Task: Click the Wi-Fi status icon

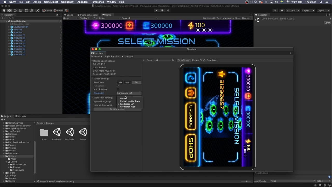Action: pos(287,2)
